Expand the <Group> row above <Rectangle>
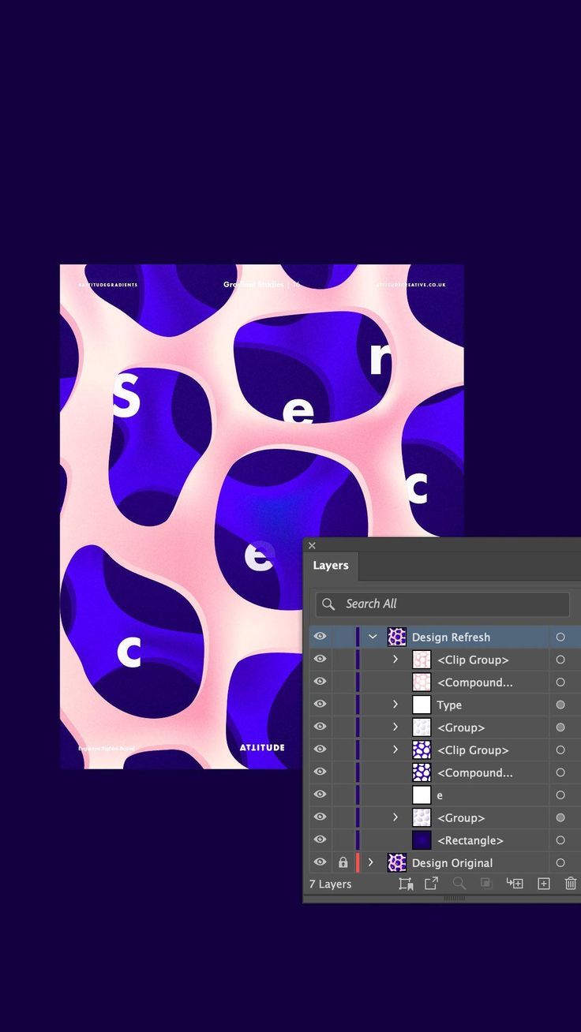 [x=395, y=817]
